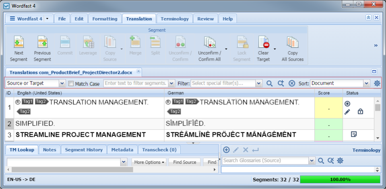This screenshot has width=386, height=189.
Task: Click the clear glossary search icon
Action: point(330,161)
